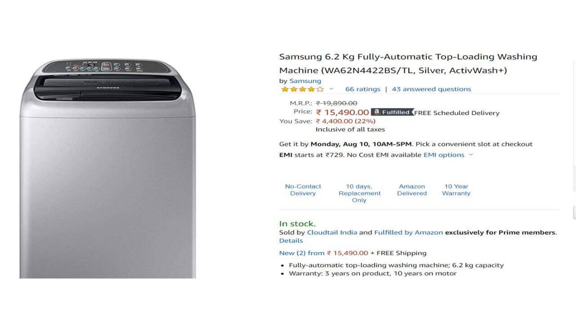The image size is (576, 324).
Task: Click the star rating icons
Action: (x=302, y=89)
